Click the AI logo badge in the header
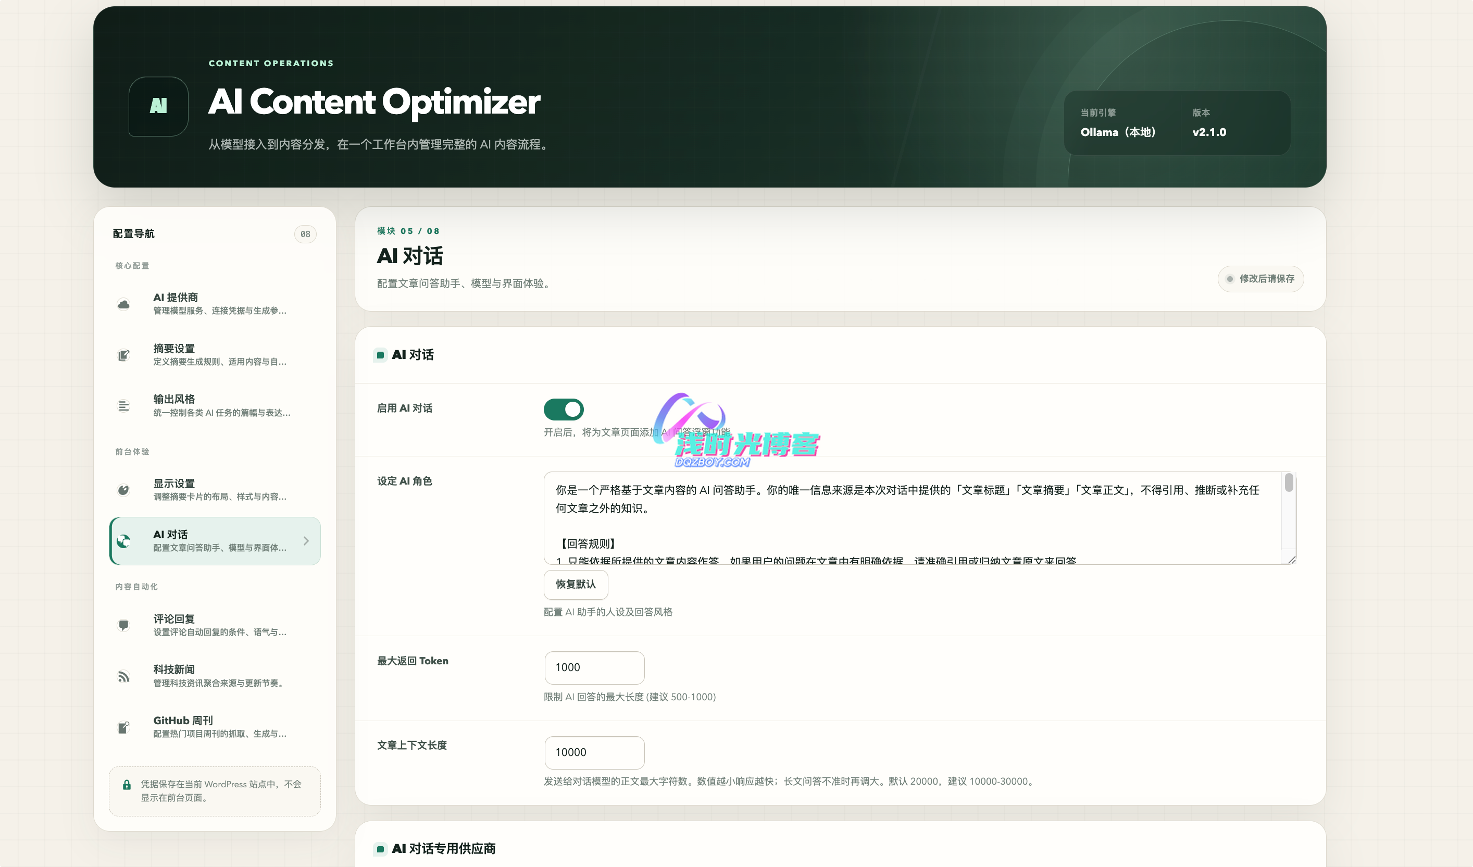 click(158, 106)
